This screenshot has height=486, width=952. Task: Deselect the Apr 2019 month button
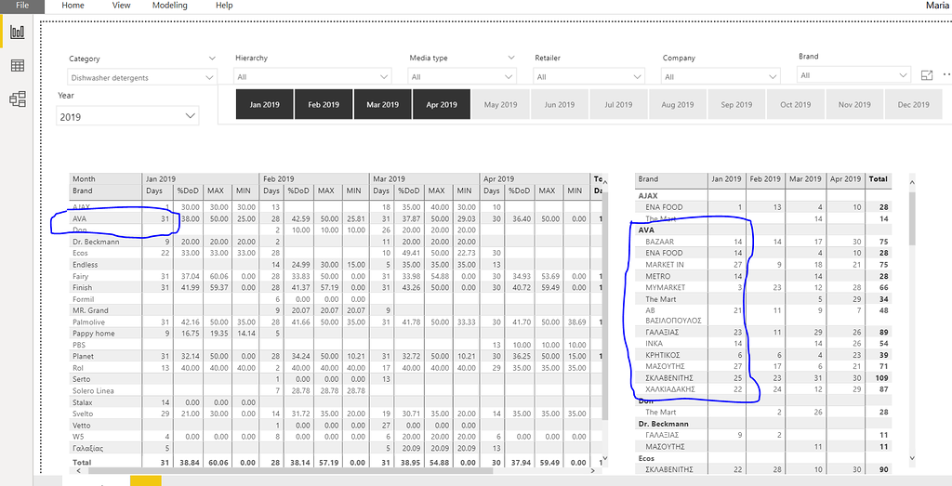coord(442,104)
